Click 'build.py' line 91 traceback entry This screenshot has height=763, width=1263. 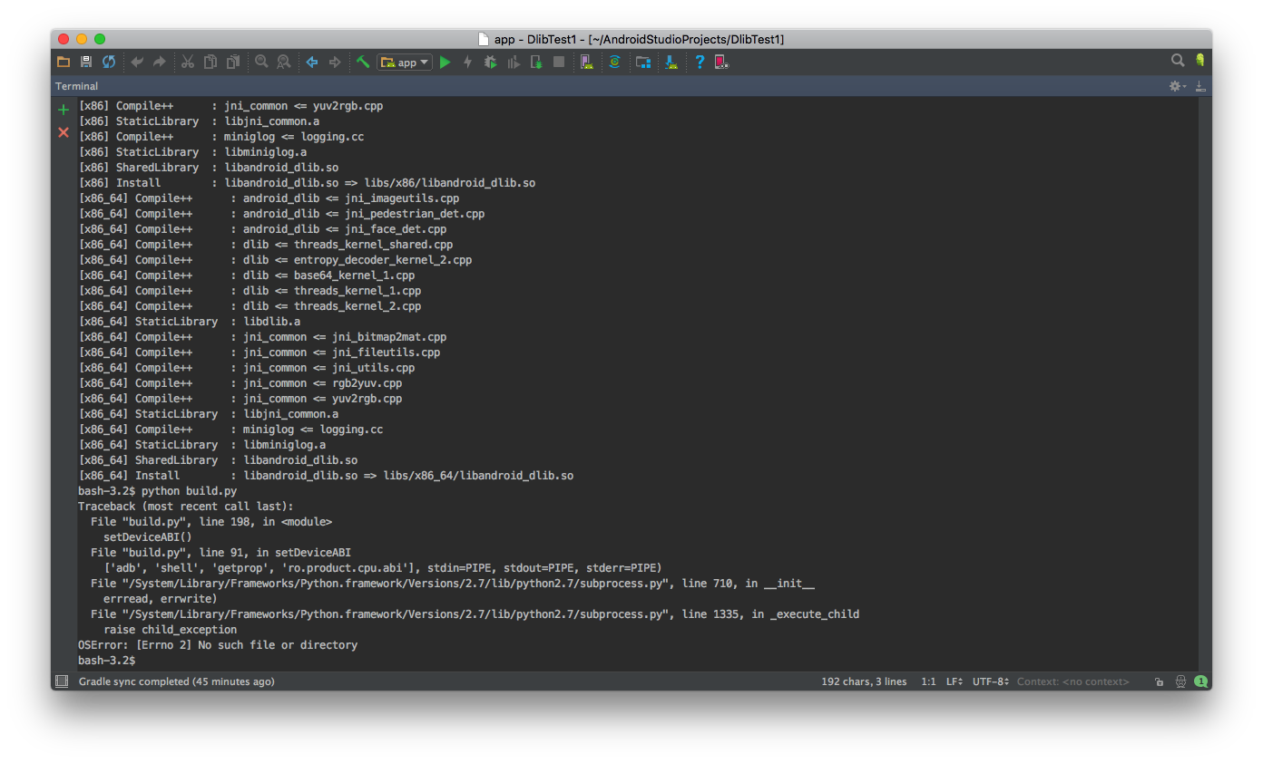click(220, 553)
